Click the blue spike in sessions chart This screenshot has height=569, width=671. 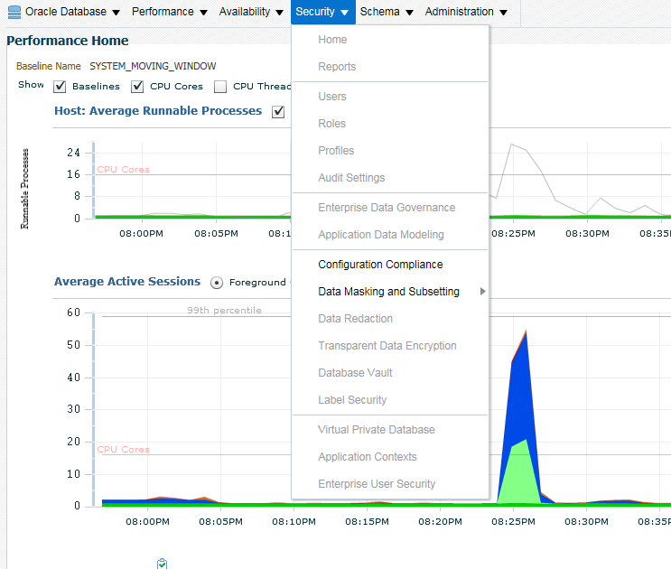coord(520,394)
